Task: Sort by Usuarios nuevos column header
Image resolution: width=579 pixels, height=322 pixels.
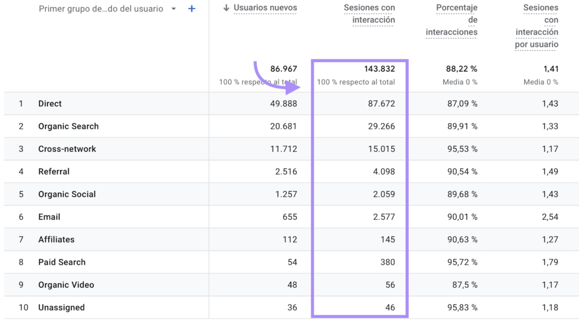Action: click(x=265, y=8)
